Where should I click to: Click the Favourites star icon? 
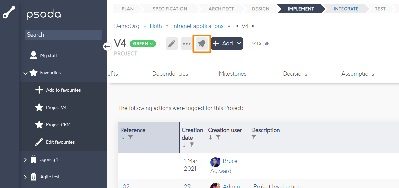pyautogui.click(x=34, y=73)
